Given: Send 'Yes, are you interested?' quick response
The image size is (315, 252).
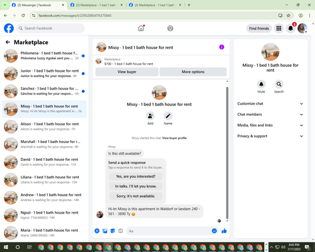Looking at the screenshot, I should pos(135,176).
